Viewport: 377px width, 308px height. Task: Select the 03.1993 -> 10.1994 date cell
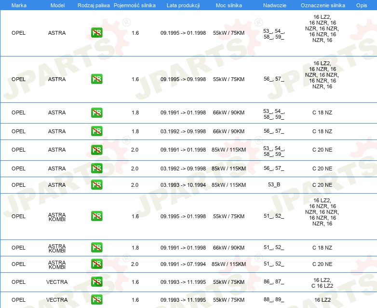183,185
